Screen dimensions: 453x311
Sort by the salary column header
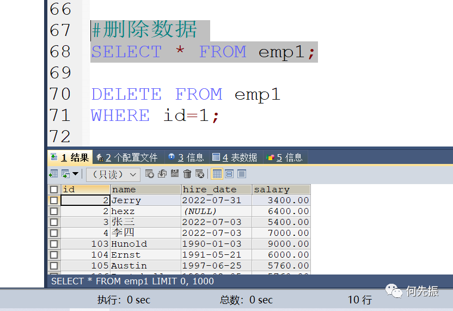click(x=281, y=190)
